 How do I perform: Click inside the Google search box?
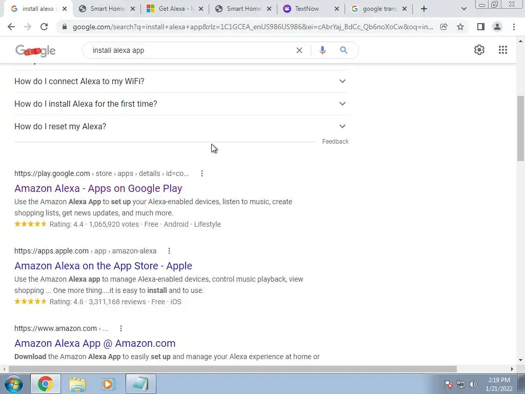pos(191,50)
